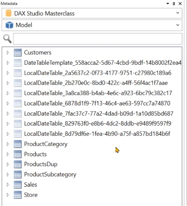Expand the ProductSubcategory table node
Screen dimensions: 187x206
(8, 174)
